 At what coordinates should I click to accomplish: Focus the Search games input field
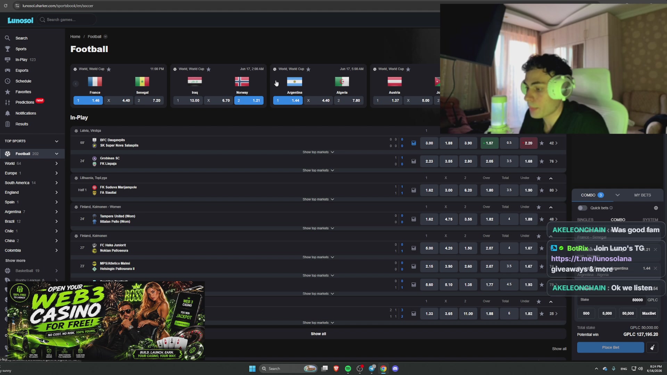pyautogui.click(x=67, y=20)
